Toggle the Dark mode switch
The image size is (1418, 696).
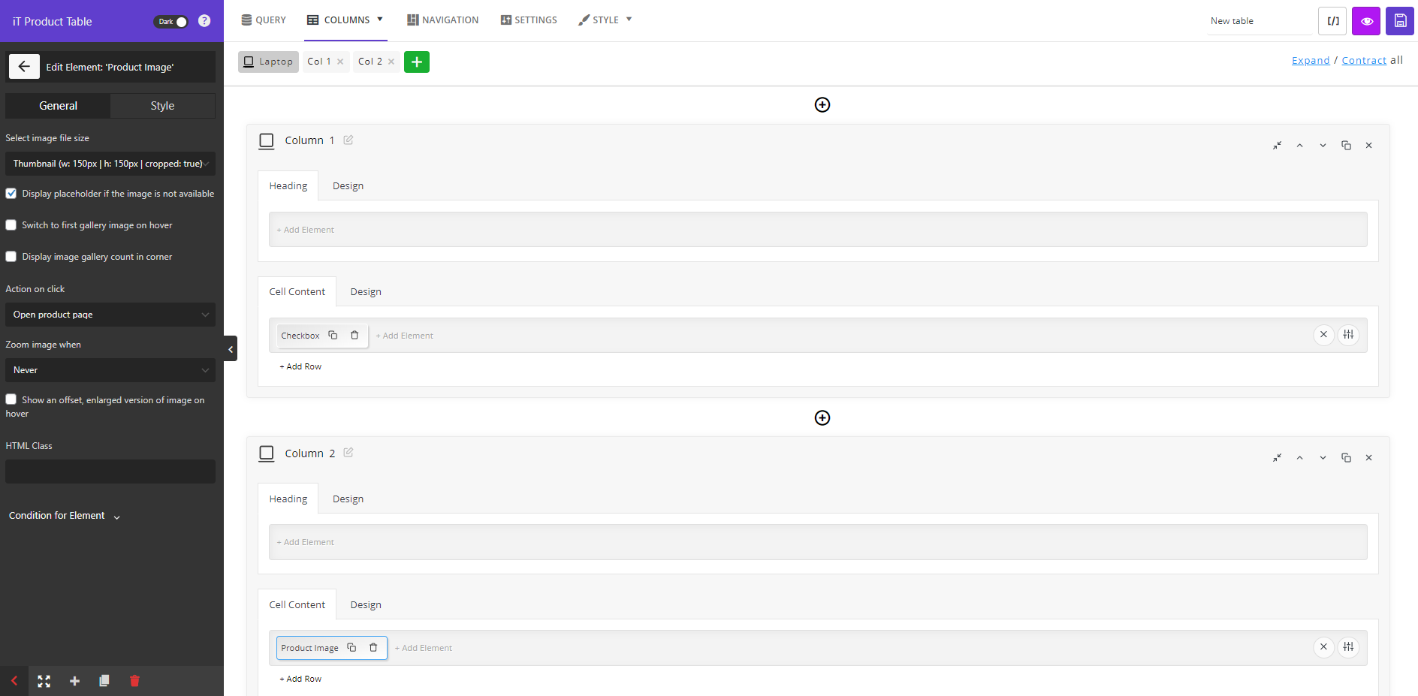coord(171,22)
